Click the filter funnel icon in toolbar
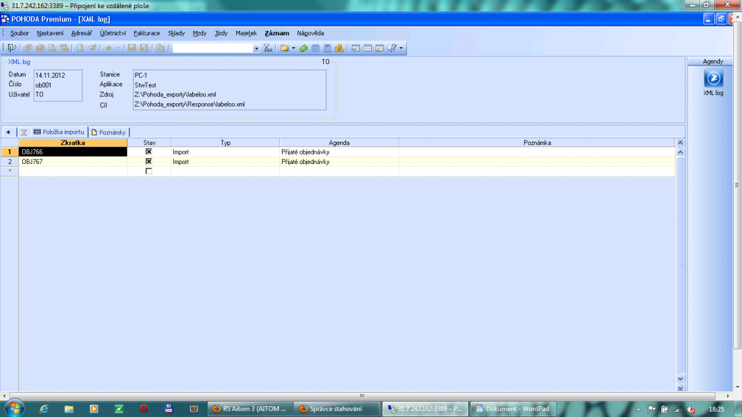This screenshot has width=742, height=417. pos(268,48)
